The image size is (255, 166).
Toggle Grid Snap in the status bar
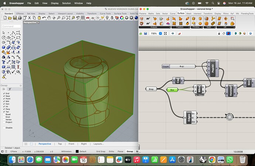point(101,151)
